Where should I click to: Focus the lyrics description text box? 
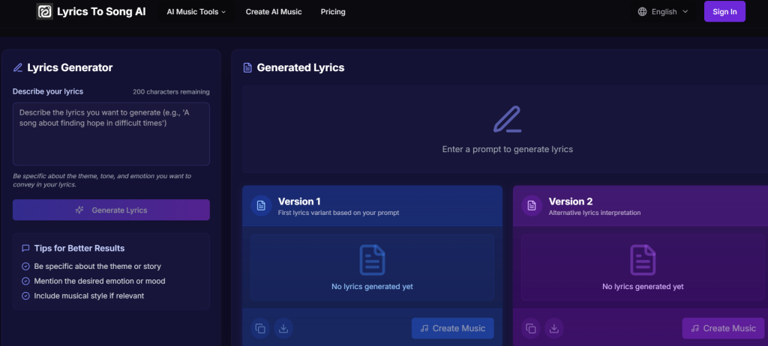click(111, 134)
